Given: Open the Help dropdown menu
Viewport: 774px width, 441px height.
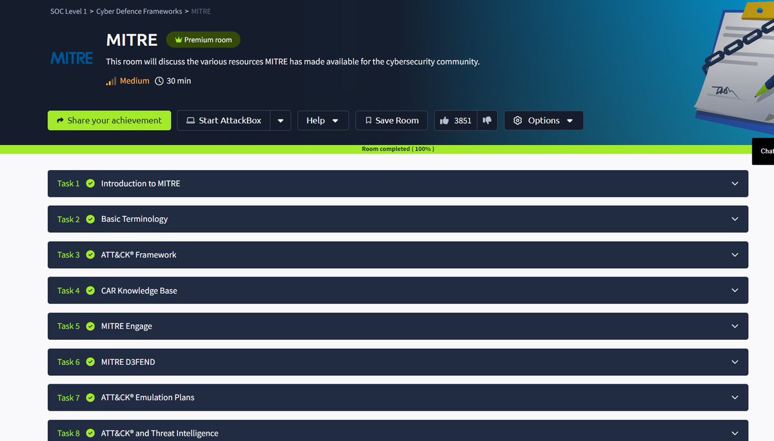Looking at the screenshot, I should click(323, 121).
